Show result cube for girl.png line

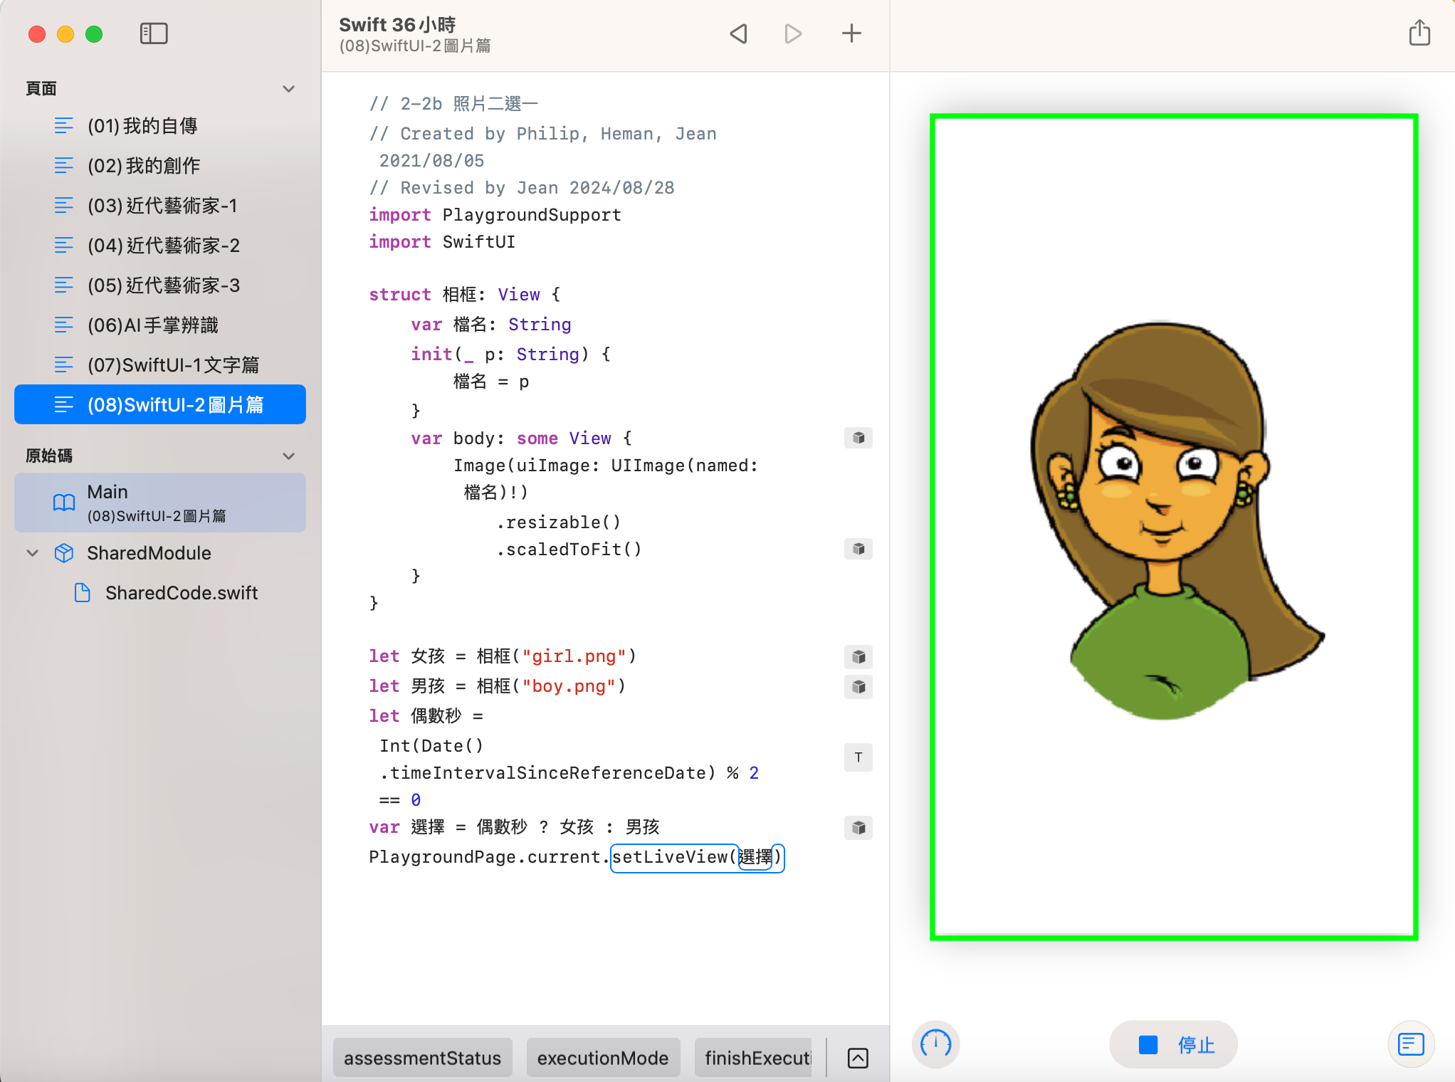coord(858,656)
